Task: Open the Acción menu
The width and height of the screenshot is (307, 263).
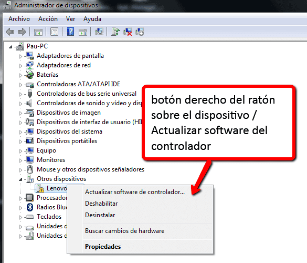Action: click(48, 19)
